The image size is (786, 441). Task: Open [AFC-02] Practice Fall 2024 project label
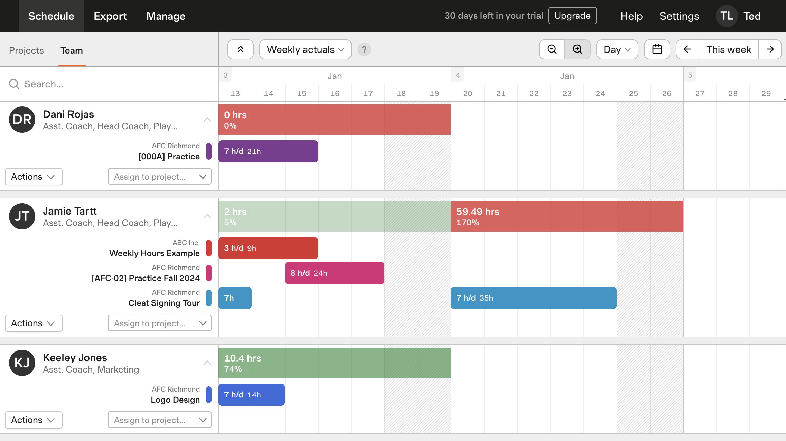146,278
